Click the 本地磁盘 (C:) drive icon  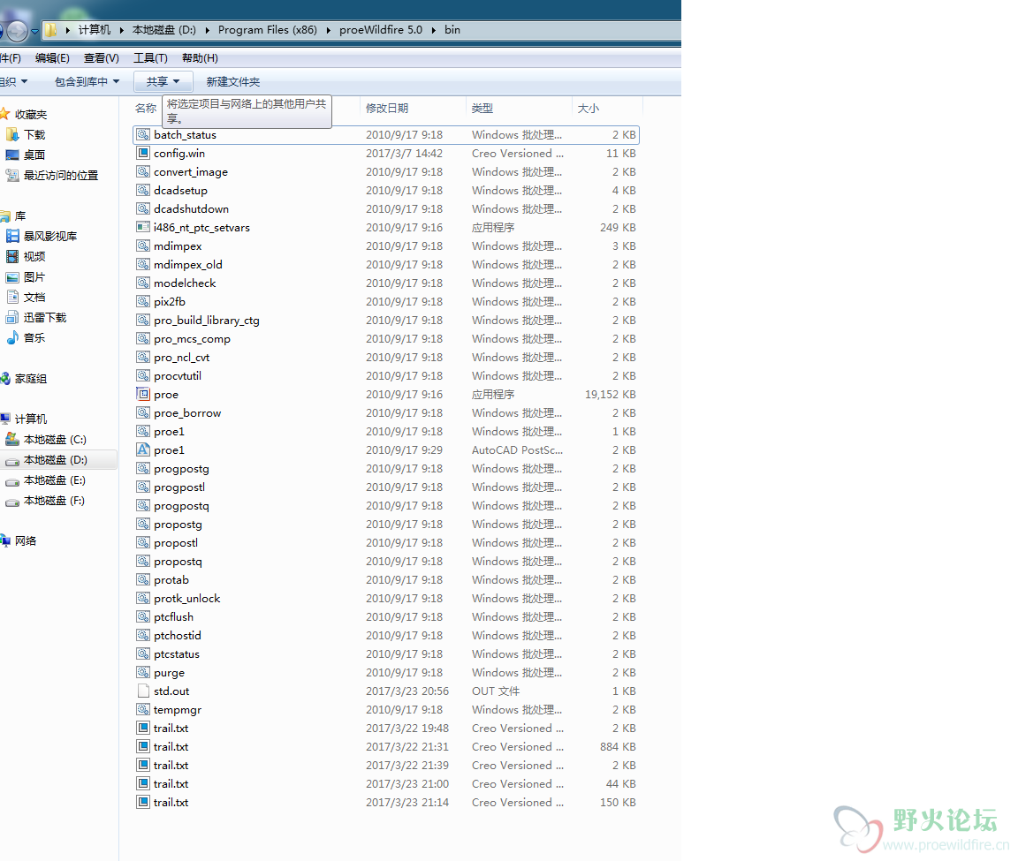coord(12,439)
